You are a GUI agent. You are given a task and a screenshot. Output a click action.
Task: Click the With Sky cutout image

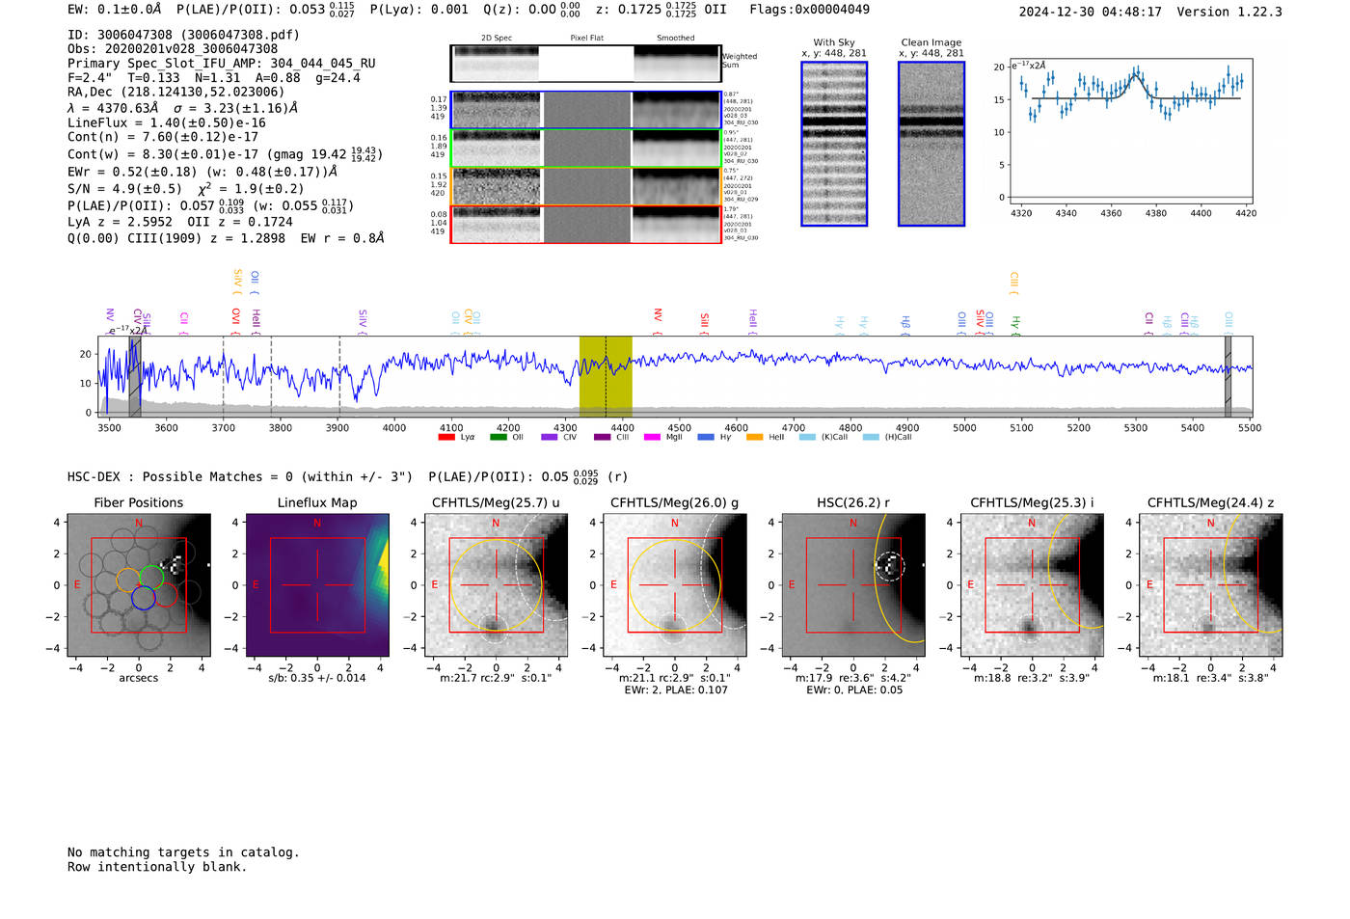tap(834, 144)
